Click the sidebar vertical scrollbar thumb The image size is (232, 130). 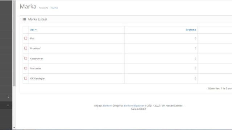tap(14, 43)
